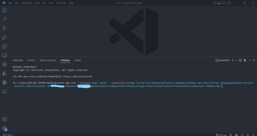257x136 pixels.
Task: Click the errors and warnings status indicator
Action: click(x=8, y=135)
